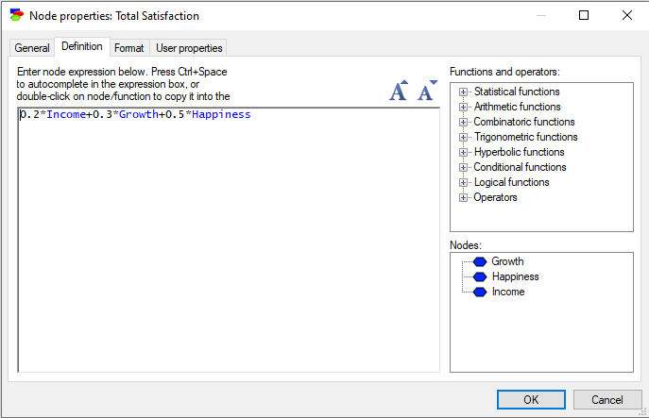Select the Definition tab
The width and height of the screenshot is (649, 418).
click(82, 47)
